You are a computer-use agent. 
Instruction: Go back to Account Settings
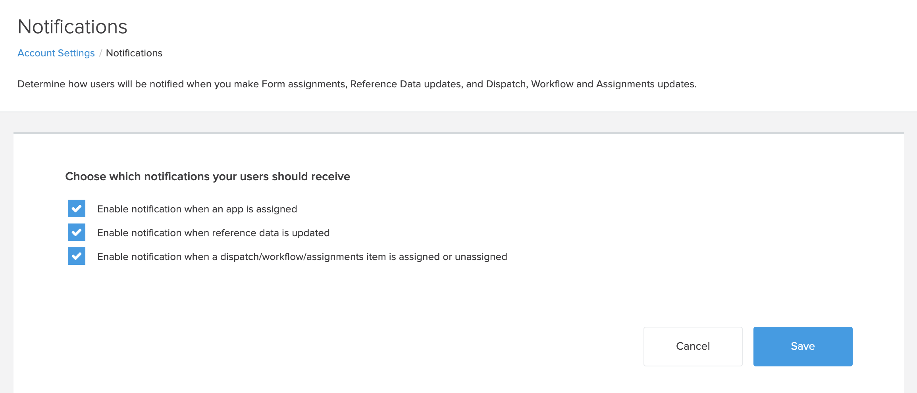56,53
